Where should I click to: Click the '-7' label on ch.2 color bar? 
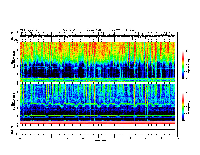pyautogui.click(x=186, y=120)
